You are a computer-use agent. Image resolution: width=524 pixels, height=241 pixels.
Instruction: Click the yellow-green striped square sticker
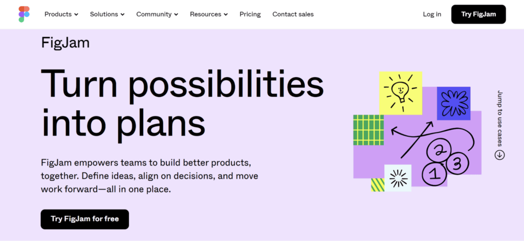[x=378, y=185]
